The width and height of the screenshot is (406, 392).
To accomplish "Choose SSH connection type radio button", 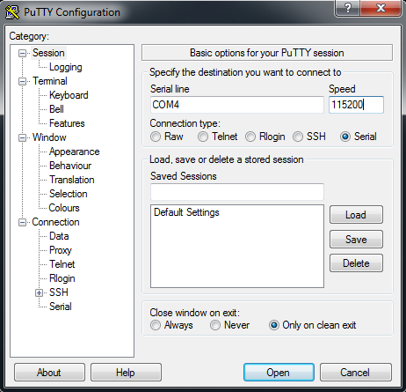I will [298, 137].
